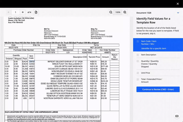Image resolution: width=183 pixels, height=122 pixels.
Task: Click Continue to Review button
Action: [x=158, y=89]
